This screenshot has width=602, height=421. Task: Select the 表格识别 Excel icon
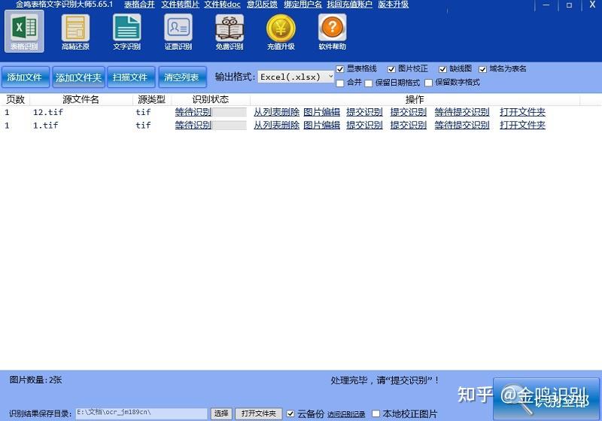pos(24,32)
